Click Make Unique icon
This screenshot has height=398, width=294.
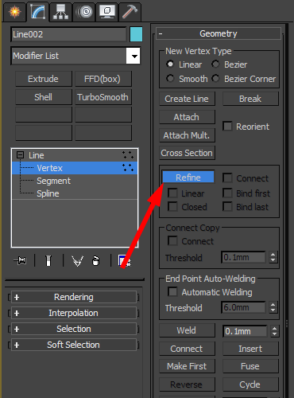pos(78,261)
